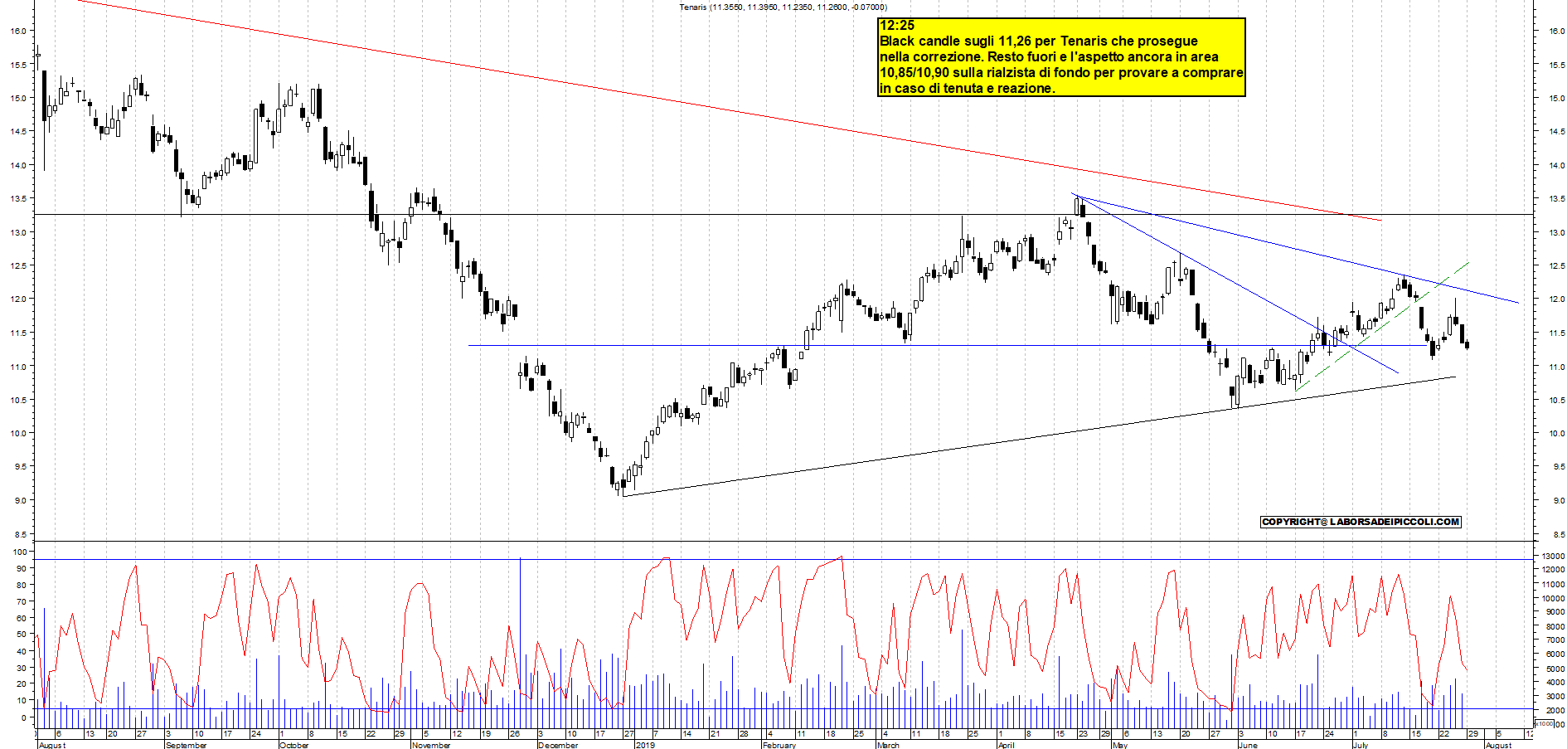The height and width of the screenshot is (749, 1567).
Task: Click the "12:25" timestamp in the yellow note
Action: [x=897, y=26]
